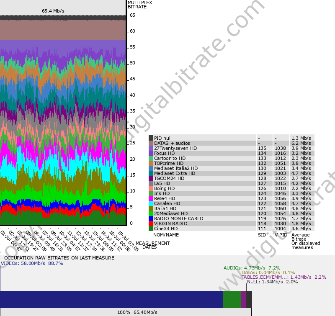The image size is (335, 316).
Task: Click the 10-Jul 04:57 date label
Action: coord(70,241)
